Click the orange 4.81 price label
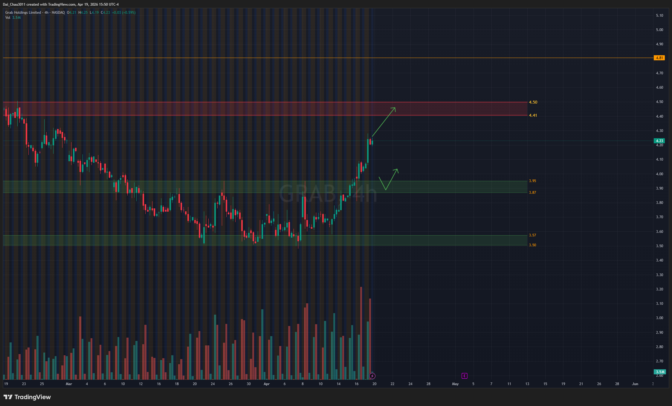Screen dimensions: 672x406 pos(659,58)
